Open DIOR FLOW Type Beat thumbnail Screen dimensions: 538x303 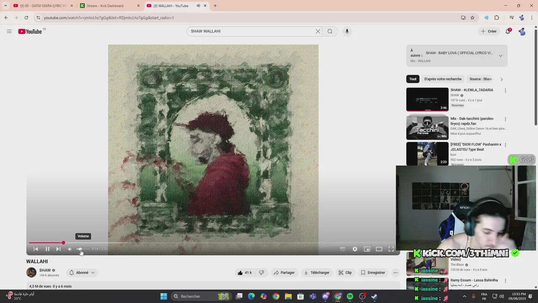point(427,154)
